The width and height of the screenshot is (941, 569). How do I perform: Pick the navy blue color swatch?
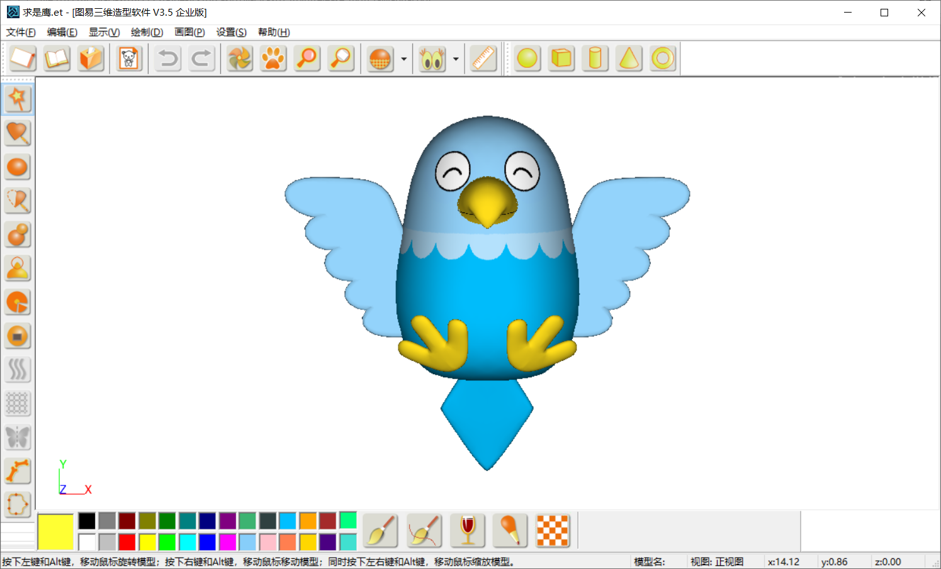207,521
